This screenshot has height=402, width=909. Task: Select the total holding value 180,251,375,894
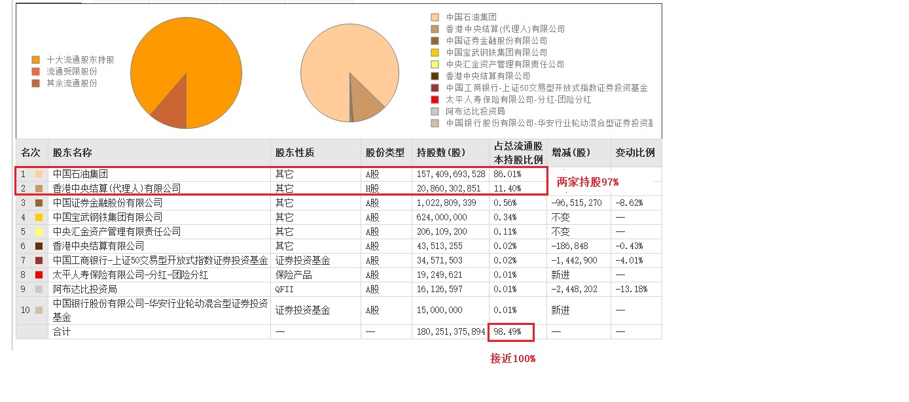(451, 331)
